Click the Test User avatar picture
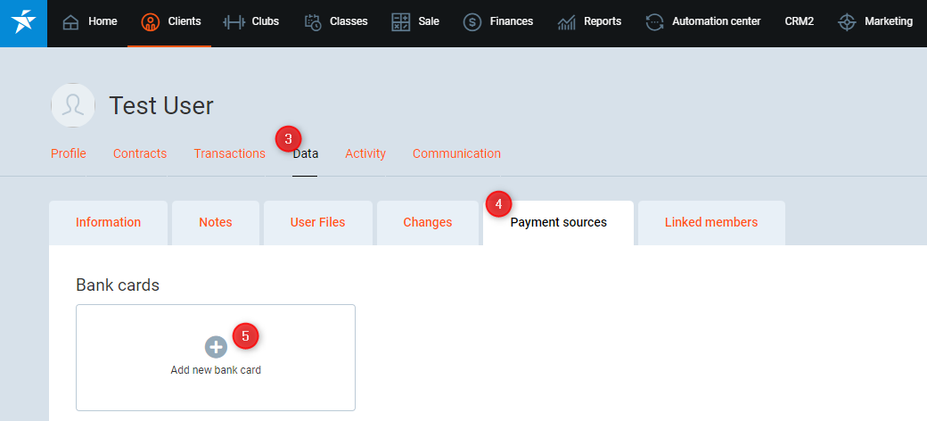Image resolution: width=927 pixels, height=421 pixels. (x=73, y=105)
